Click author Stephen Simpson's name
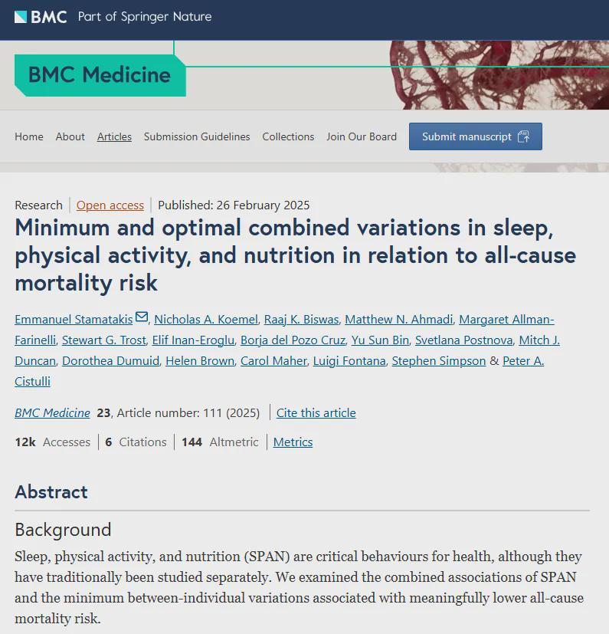The height and width of the screenshot is (634, 609). (x=439, y=361)
